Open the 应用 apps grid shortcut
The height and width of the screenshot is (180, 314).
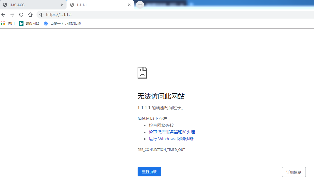(x=8, y=24)
